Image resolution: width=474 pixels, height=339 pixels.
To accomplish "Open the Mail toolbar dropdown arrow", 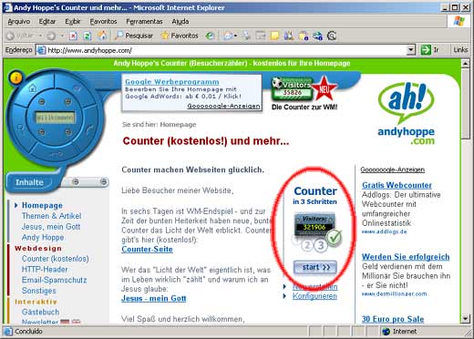I will coord(235,36).
